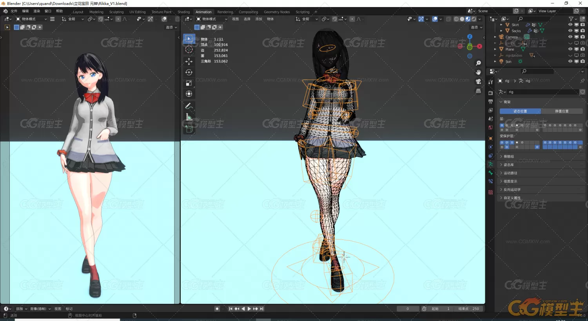Select 姿态位置 pose position button
This screenshot has width=588, height=321.
(520, 111)
